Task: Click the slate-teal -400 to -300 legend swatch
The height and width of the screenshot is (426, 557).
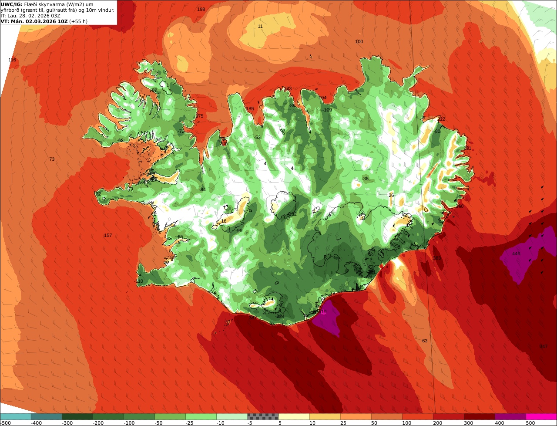Action: coord(46,416)
